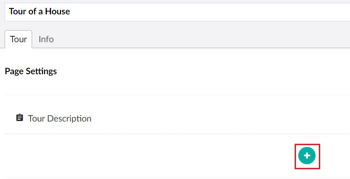Click the white plus sign in the circle

click(307, 156)
